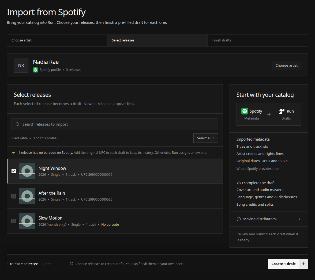Go to the Choose artist step
Image resolution: width=315 pixels, height=280 pixels.
57,40
